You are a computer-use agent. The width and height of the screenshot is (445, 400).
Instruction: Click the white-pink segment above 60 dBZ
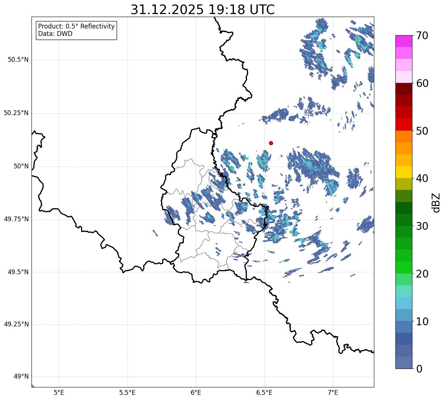pyautogui.click(x=404, y=77)
